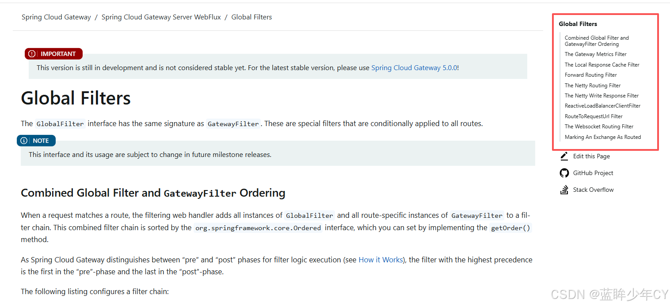Viewport: 670px width, 306px height.
Task: Open the Stack Overflow link
Action: click(593, 190)
